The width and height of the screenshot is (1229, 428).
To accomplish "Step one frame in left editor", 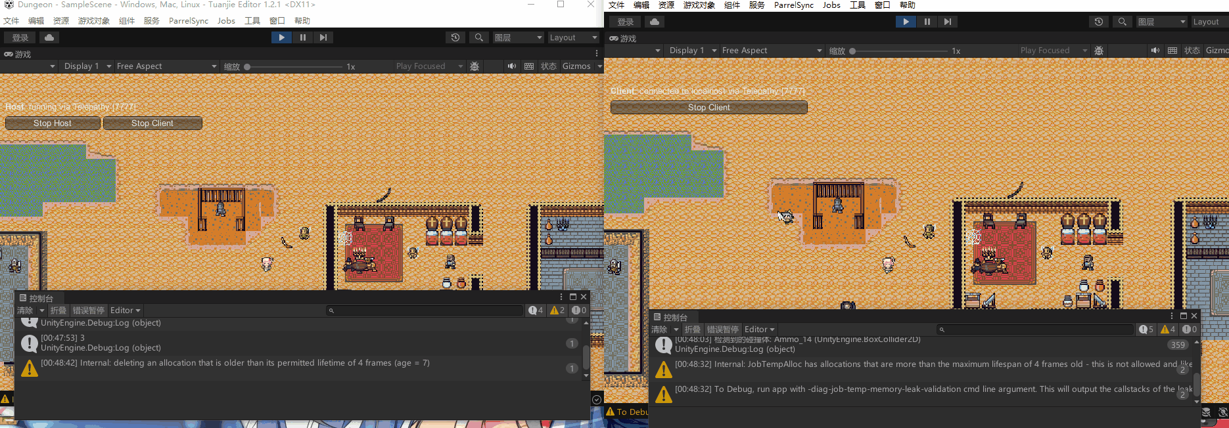I will pos(323,37).
